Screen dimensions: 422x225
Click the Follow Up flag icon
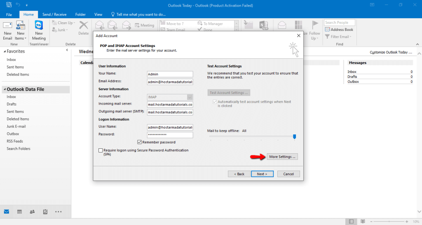(x=314, y=25)
